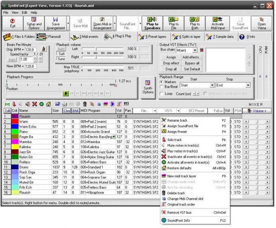Viewport: 276px width, 228px height.
Task: Toggle the Auto speed factor button
Action: [x=12, y=60]
